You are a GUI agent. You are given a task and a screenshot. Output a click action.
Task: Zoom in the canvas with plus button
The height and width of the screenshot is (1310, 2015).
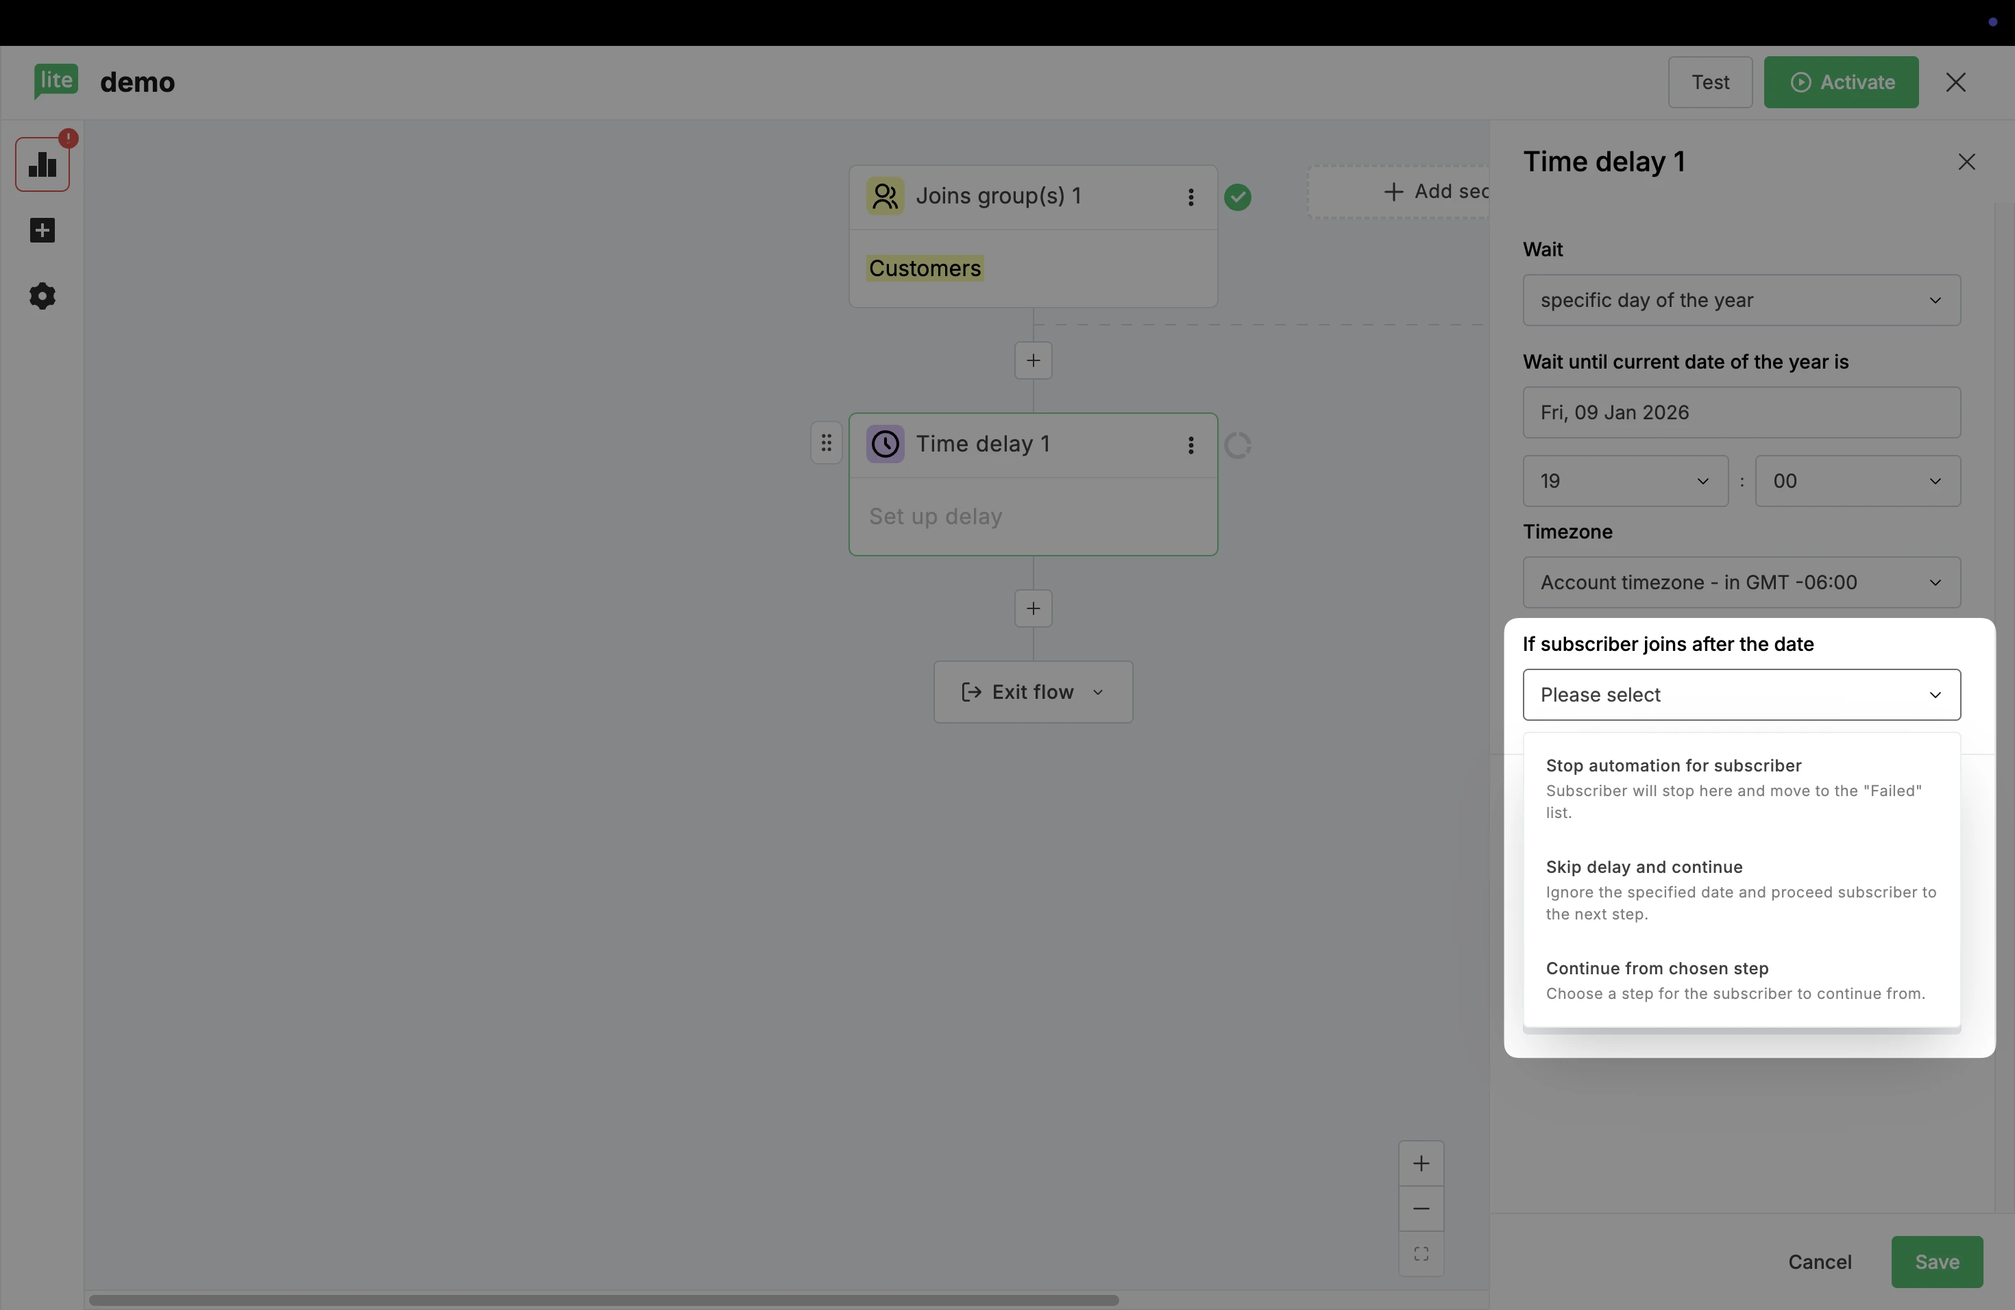tap(1421, 1163)
